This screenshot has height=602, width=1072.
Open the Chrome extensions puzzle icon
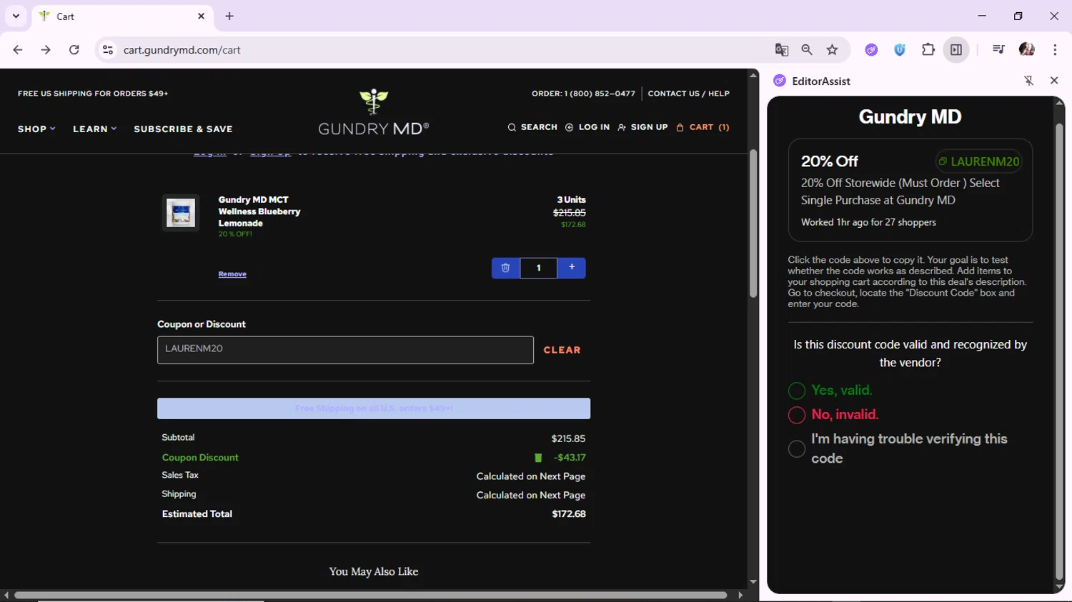pyautogui.click(x=928, y=50)
